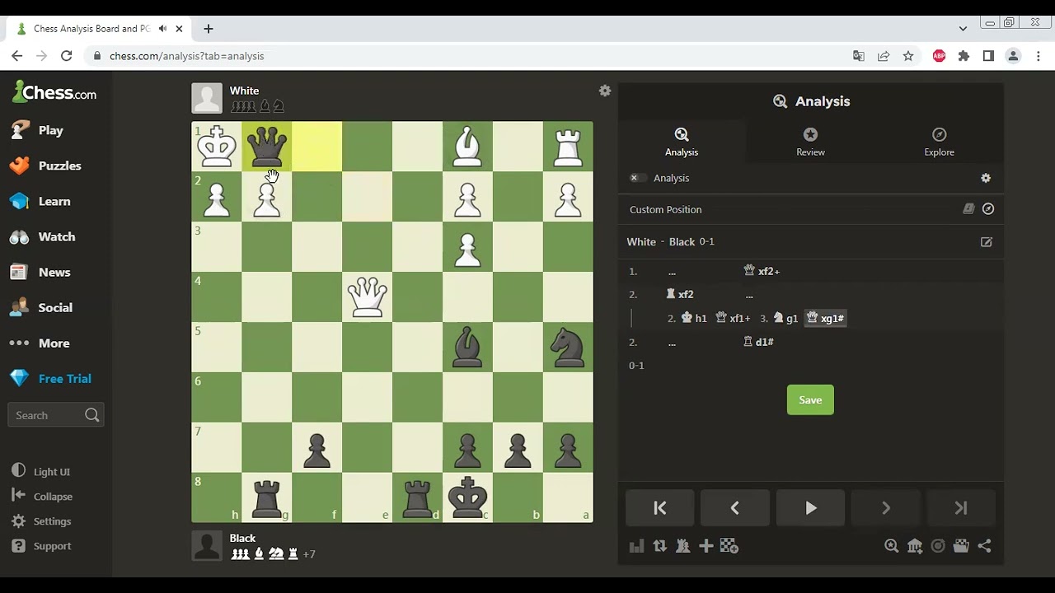Click the compass explorer icon
The image size is (1055, 593).
(x=988, y=209)
